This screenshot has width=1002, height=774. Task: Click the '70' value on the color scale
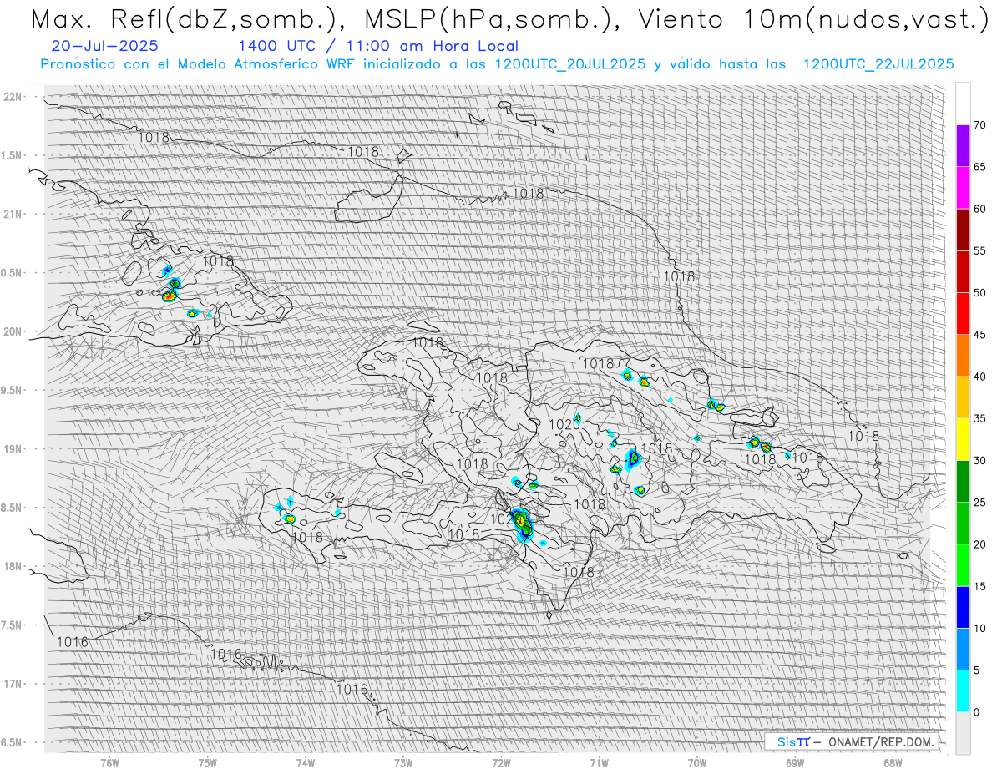click(979, 125)
